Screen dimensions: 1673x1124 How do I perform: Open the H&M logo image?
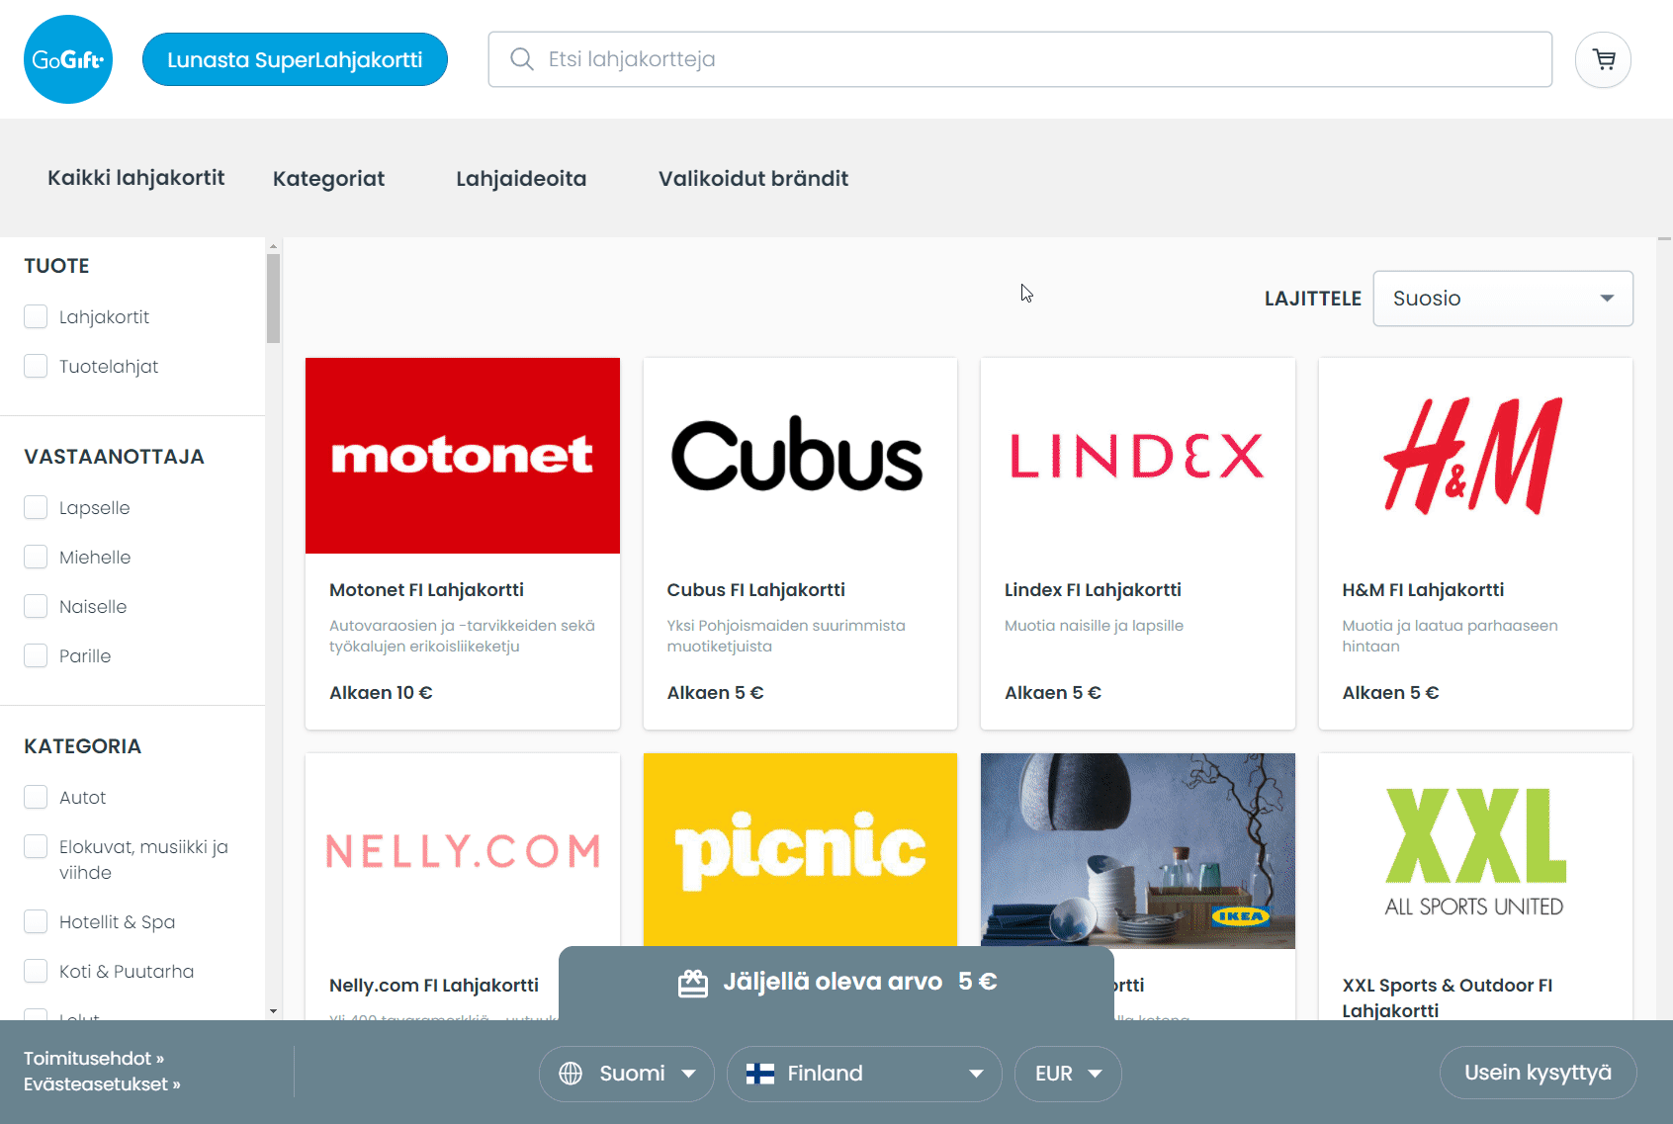pos(1475,456)
